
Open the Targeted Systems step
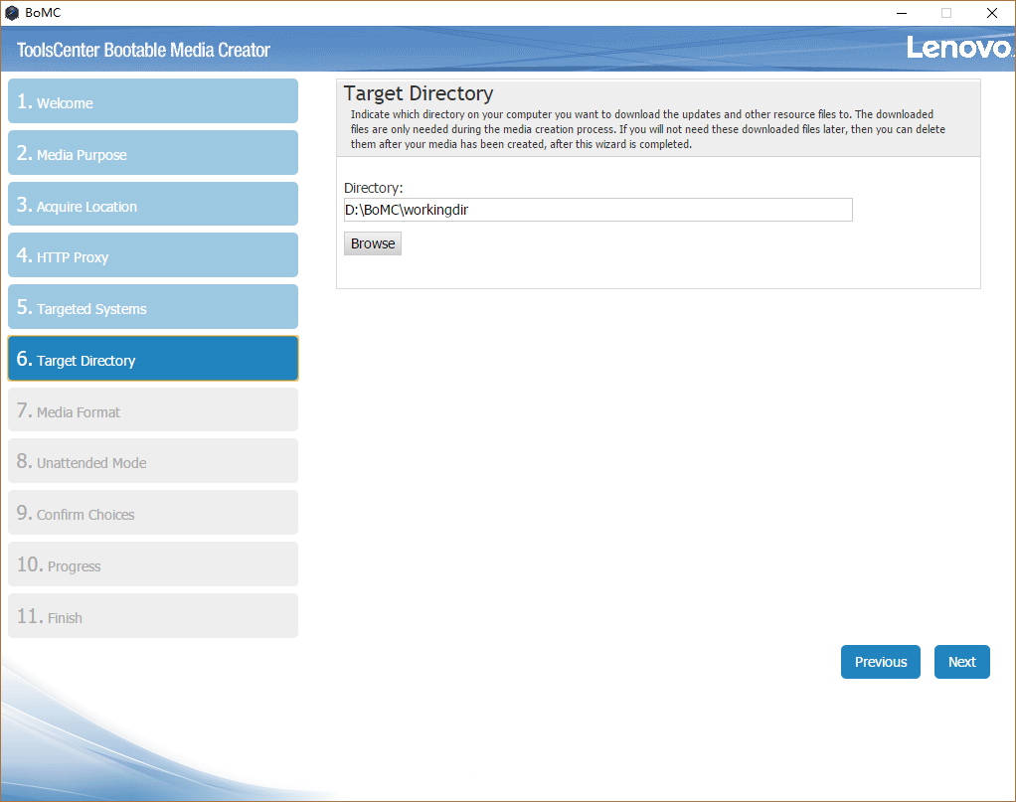[153, 307]
